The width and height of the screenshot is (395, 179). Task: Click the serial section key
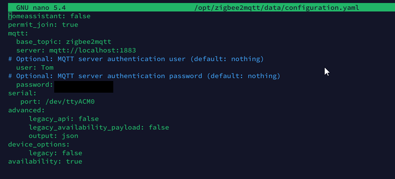22,94
